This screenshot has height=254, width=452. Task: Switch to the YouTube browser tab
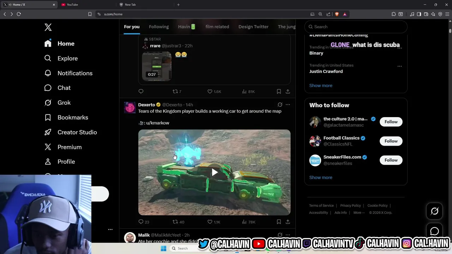pos(86,5)
